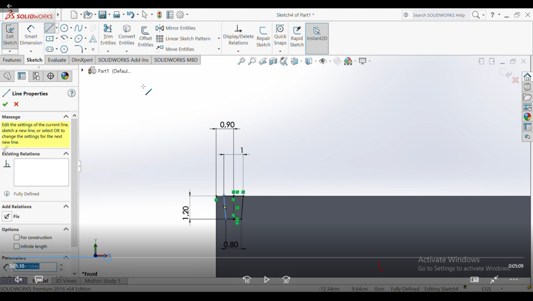Select the Straight Slot tool
The height and width of the screenshot is (301, 533).
click(x=50, y=49)
